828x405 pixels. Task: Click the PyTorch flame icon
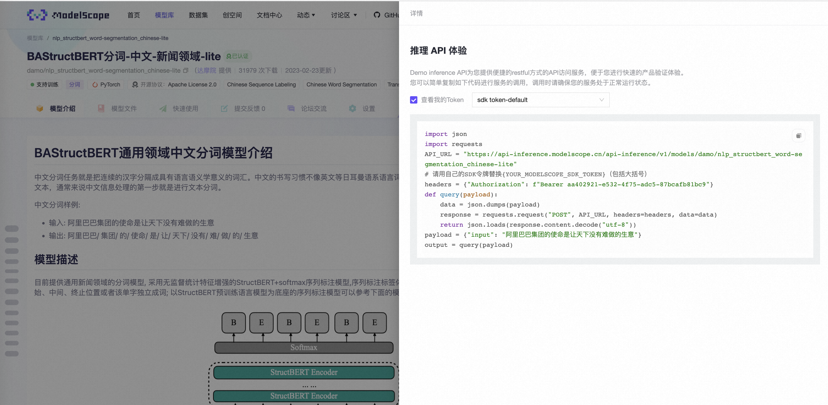[95, 85]
